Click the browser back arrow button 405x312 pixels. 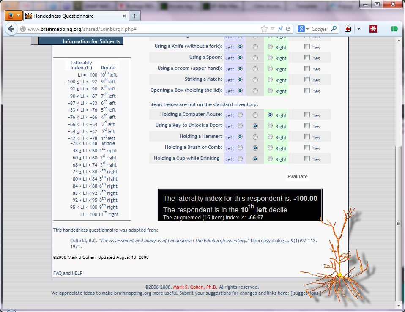(x=11, y=29)
